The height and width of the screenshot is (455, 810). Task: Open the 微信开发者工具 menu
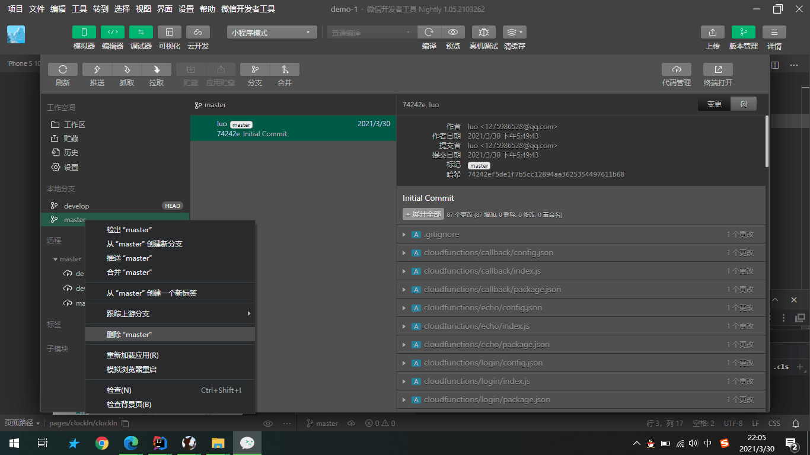[248, 9]
